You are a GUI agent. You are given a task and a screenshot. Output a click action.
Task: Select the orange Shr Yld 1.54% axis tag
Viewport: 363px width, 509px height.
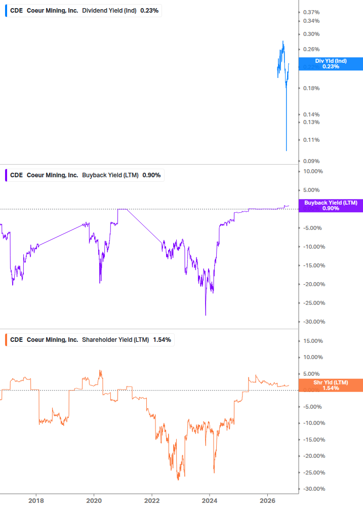tap(331, 385)
